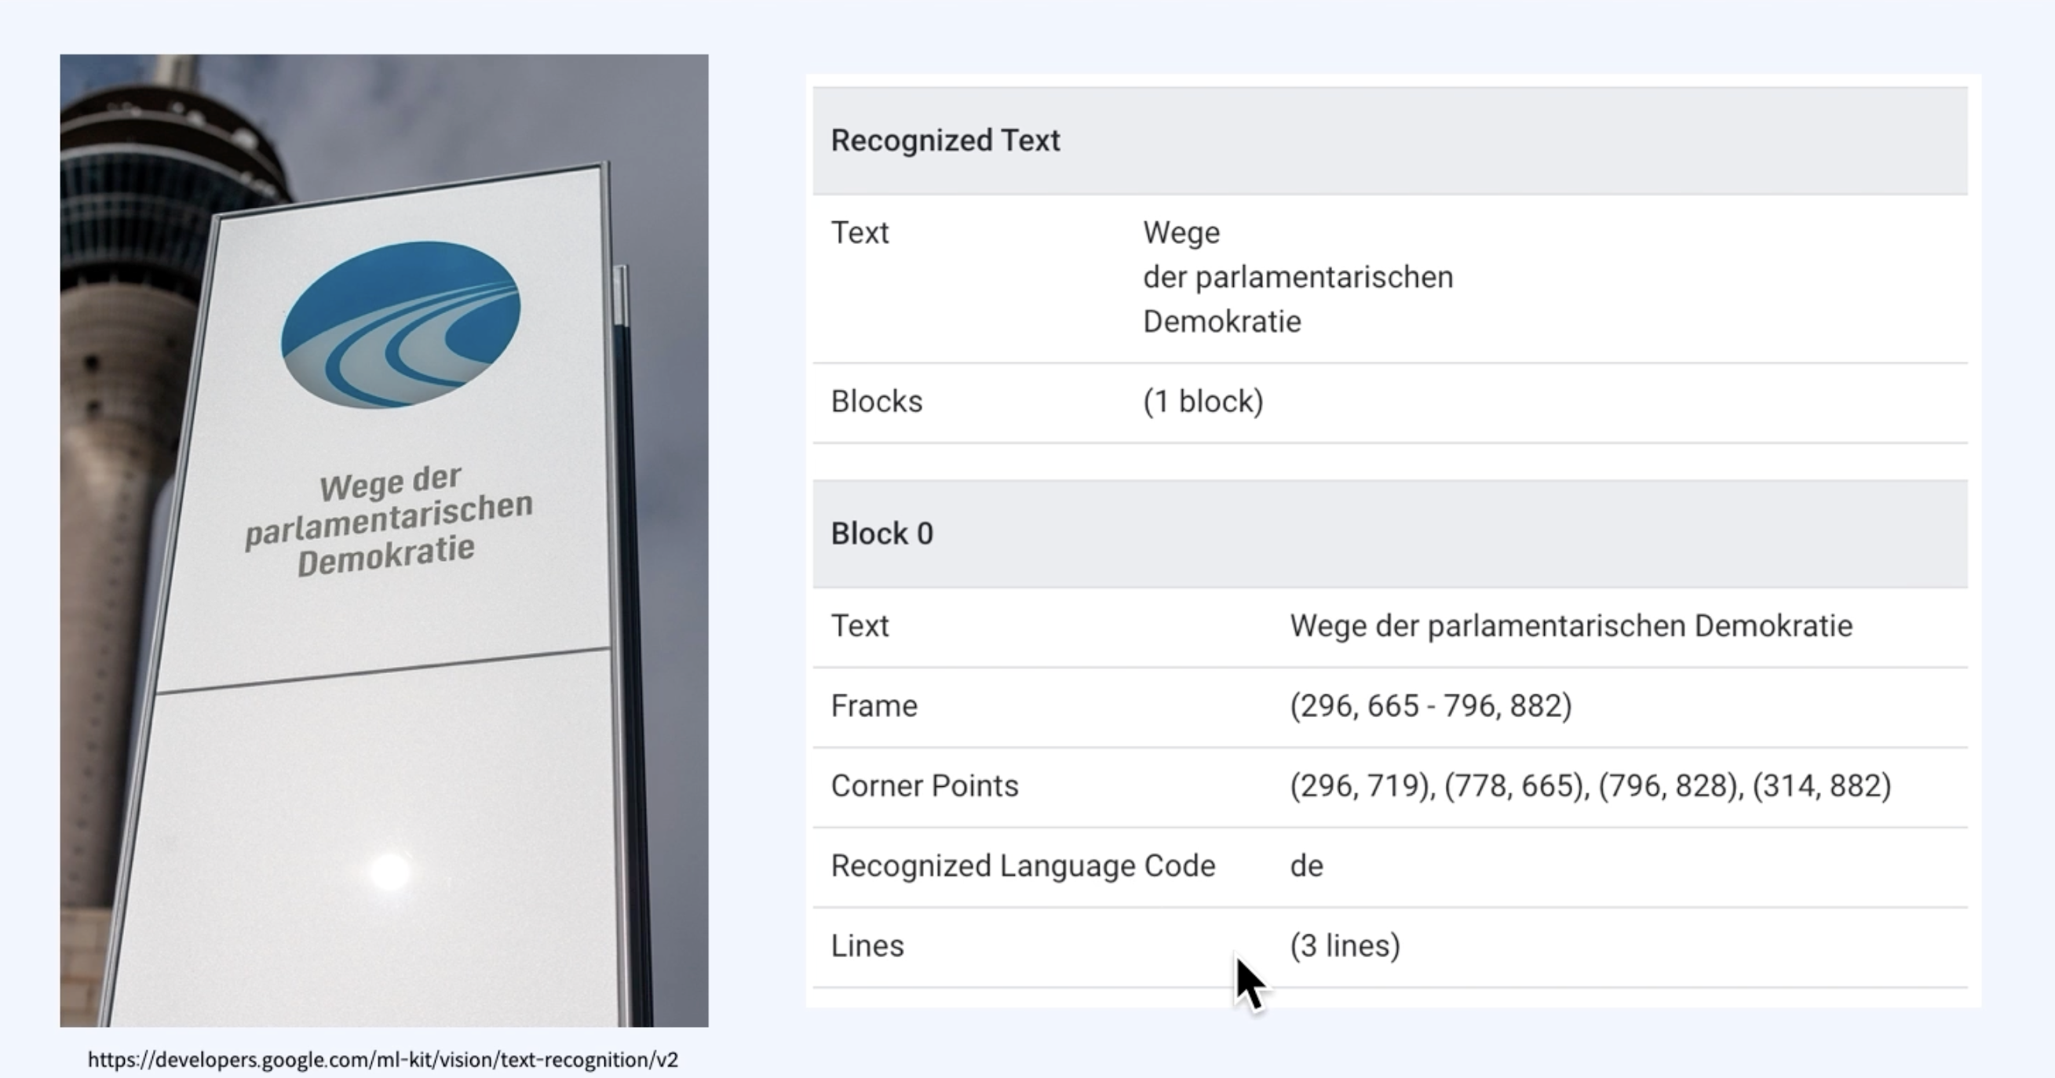Click the recognized language code 'de'
This screenshot has width=2055, height=1078.
[1307, 866]
